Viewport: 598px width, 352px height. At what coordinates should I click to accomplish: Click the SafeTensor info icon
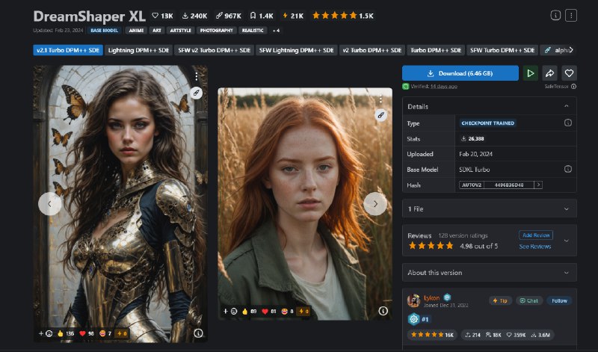573,87
